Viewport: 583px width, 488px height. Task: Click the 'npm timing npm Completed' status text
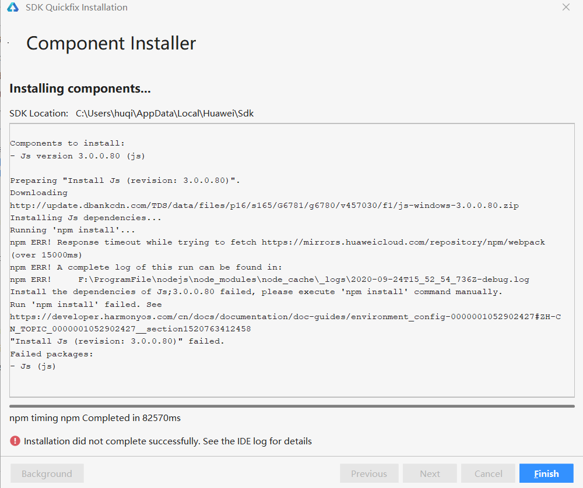click(x=99, y=418)
